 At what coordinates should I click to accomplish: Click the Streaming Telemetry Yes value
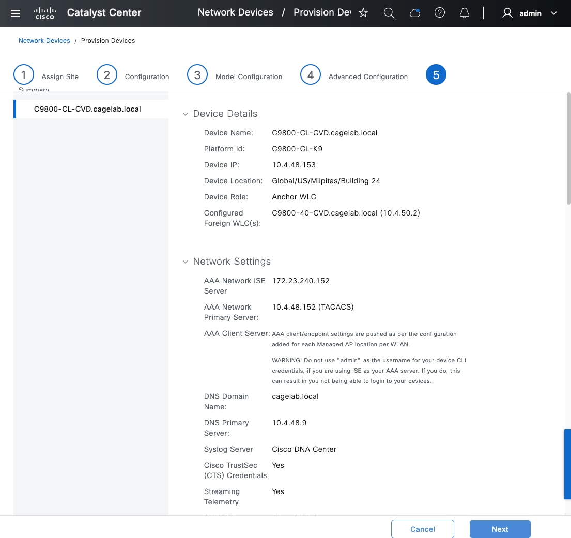278,491
